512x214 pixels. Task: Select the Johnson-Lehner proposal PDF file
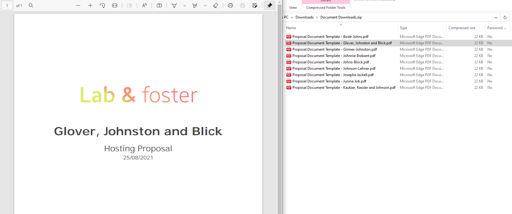[334, 69]
